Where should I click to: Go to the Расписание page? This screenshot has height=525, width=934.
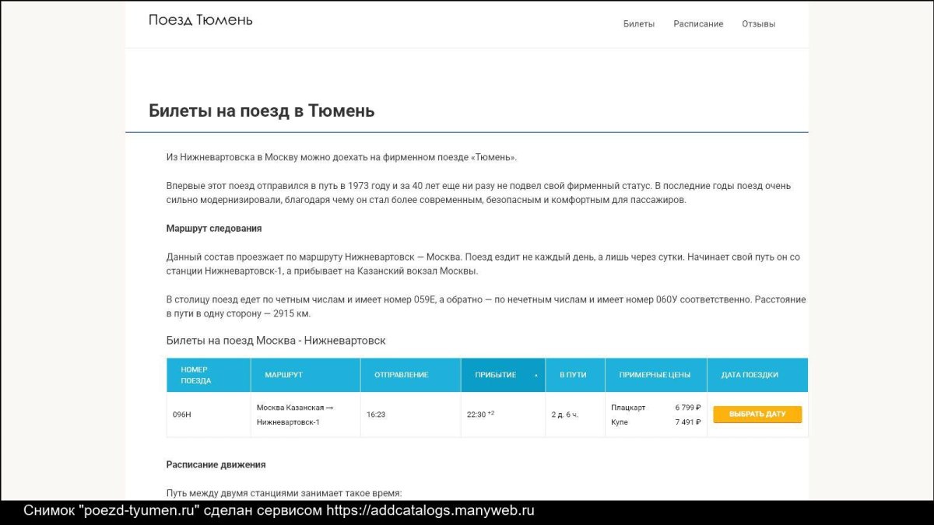click(x=698, y=24)
